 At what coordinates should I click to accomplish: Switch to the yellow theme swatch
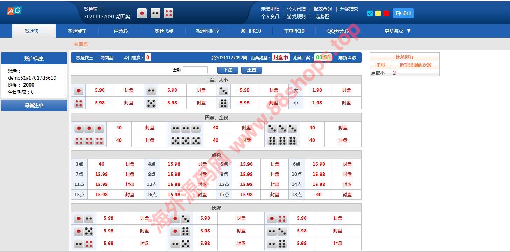pyautogui.click(x=378, y=13)
